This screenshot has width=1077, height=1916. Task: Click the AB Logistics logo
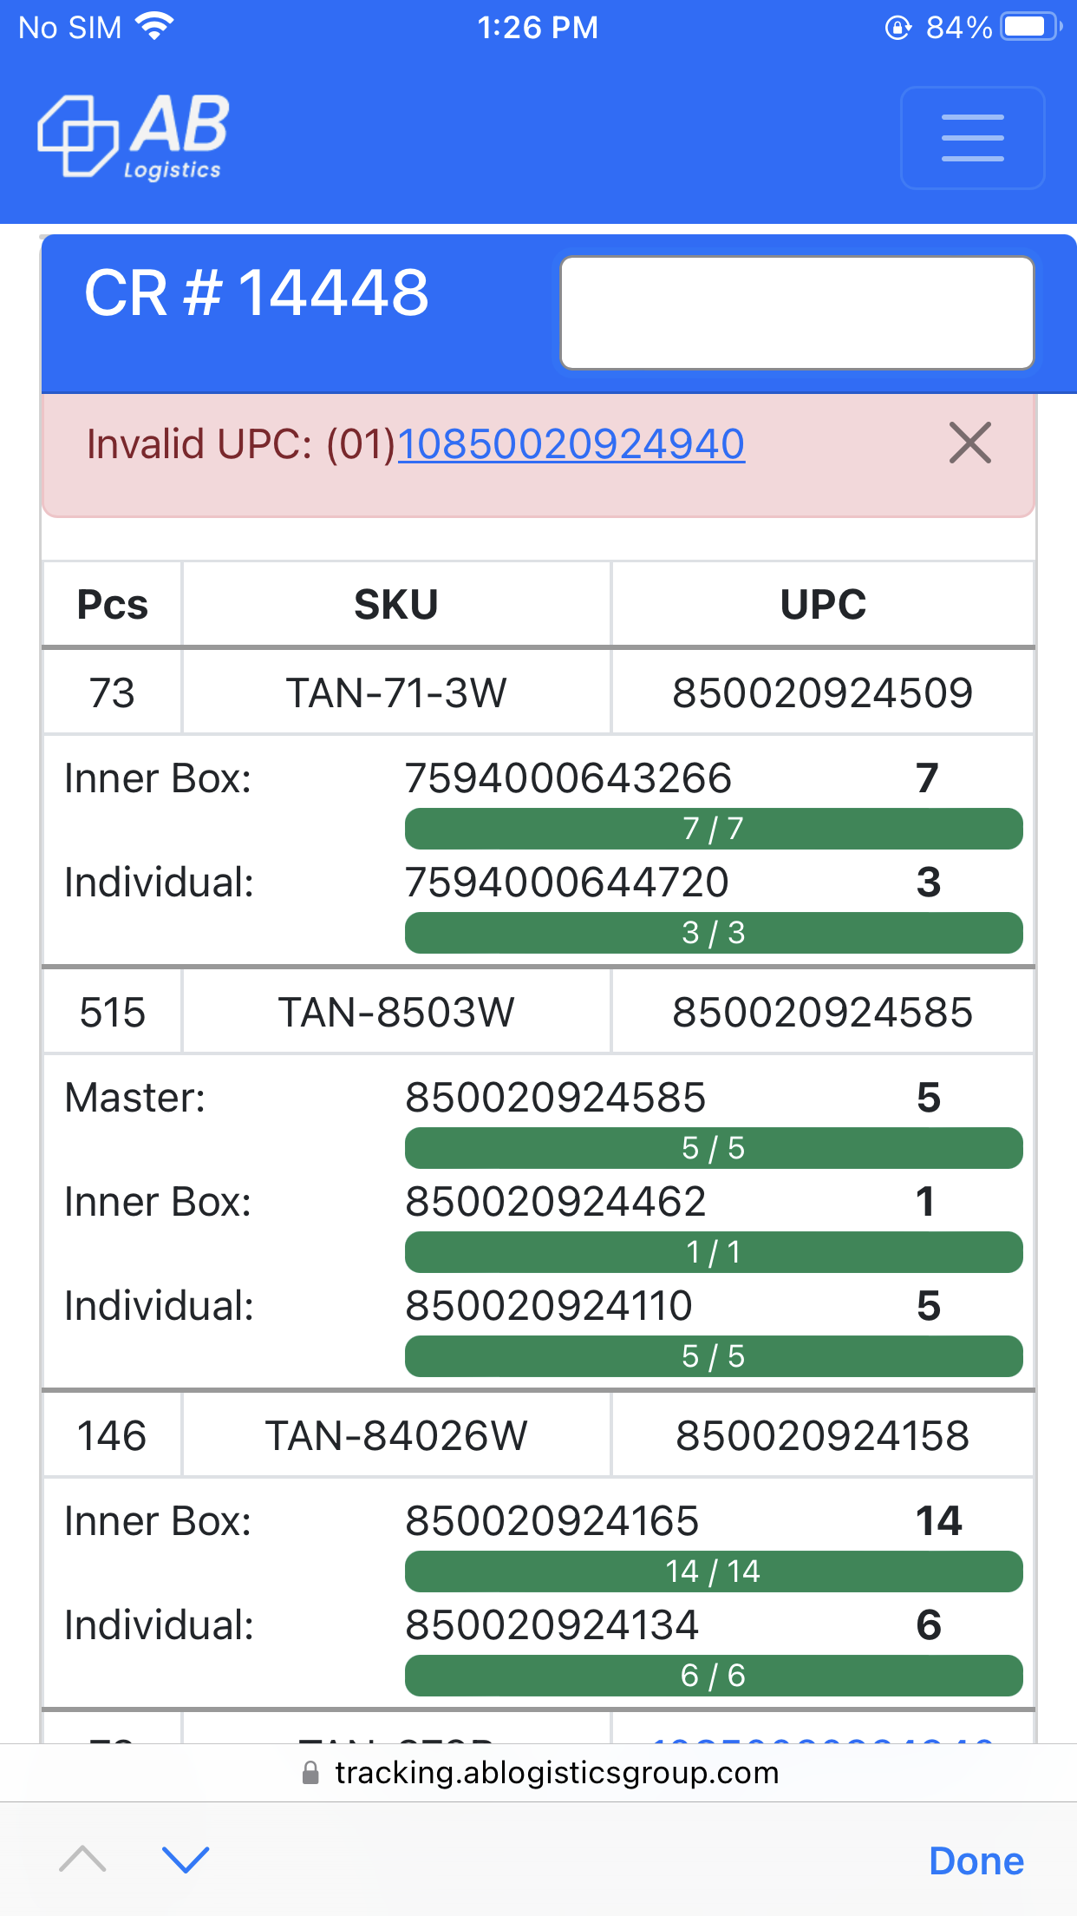(x=134, y=136)
